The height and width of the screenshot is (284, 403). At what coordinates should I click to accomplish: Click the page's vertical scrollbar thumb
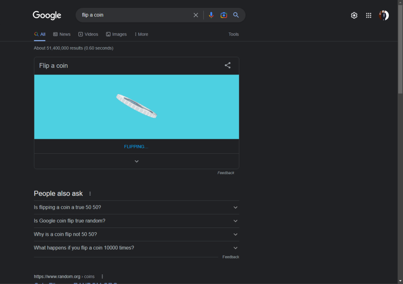tap(400, 49)
